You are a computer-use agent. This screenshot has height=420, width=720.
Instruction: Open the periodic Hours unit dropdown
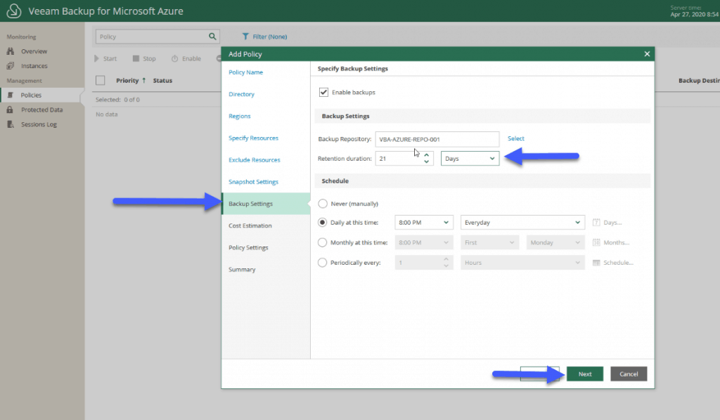click(x=522, y=263)
